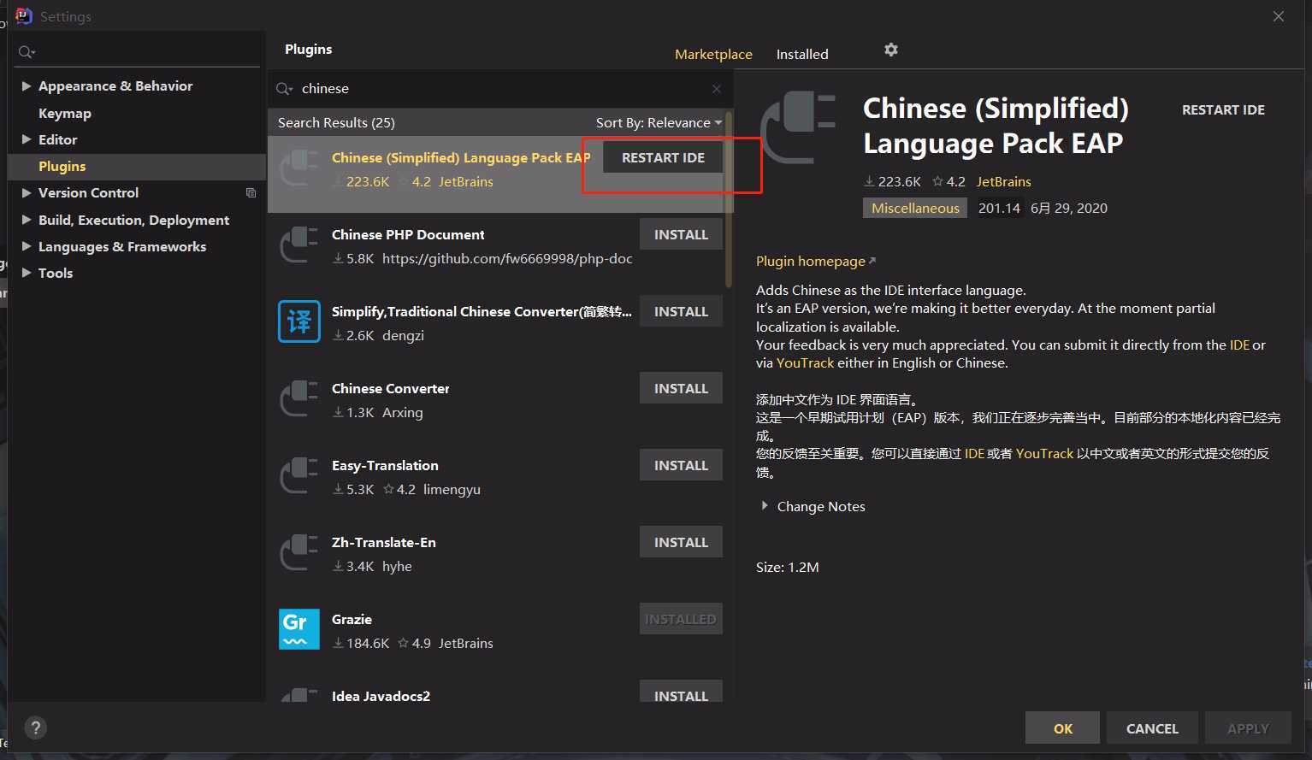Screen dimensions: 1312x760
Task: Expand Languages & Frameworks node
Action: click(x=26, y=246)
